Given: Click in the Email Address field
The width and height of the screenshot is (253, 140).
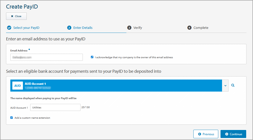Looking at the screenshot, I should 47,57.
